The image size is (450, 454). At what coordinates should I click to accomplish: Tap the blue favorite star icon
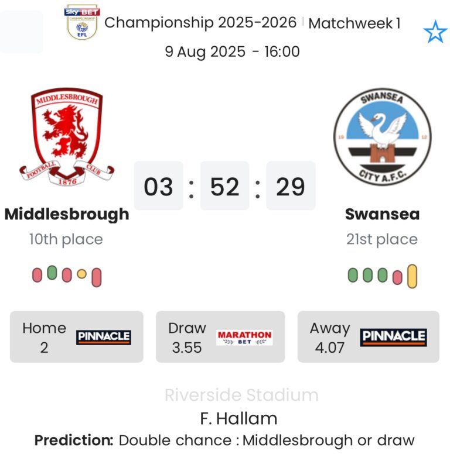point(435,32)
